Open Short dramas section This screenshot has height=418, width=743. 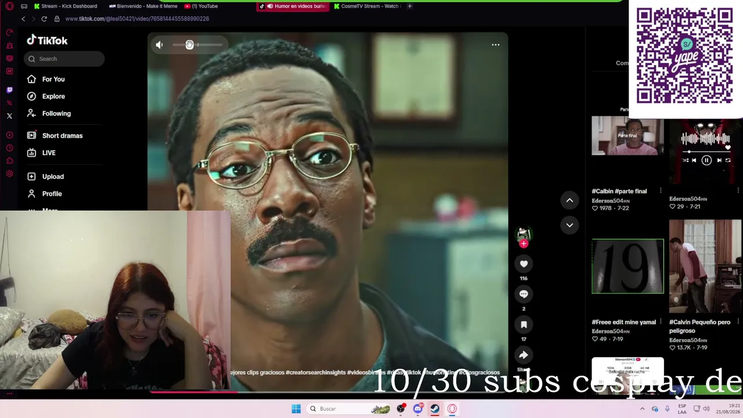pyautogui.click(x=62, y=136)
